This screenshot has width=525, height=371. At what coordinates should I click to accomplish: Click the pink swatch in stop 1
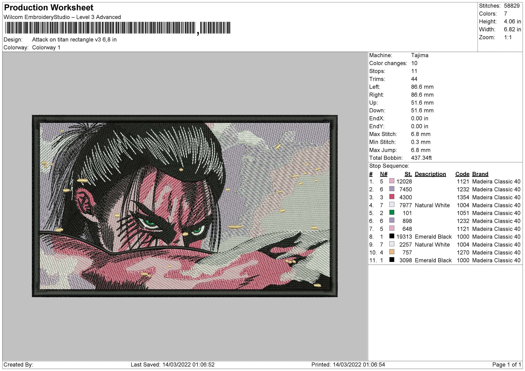tap(392, 181)
